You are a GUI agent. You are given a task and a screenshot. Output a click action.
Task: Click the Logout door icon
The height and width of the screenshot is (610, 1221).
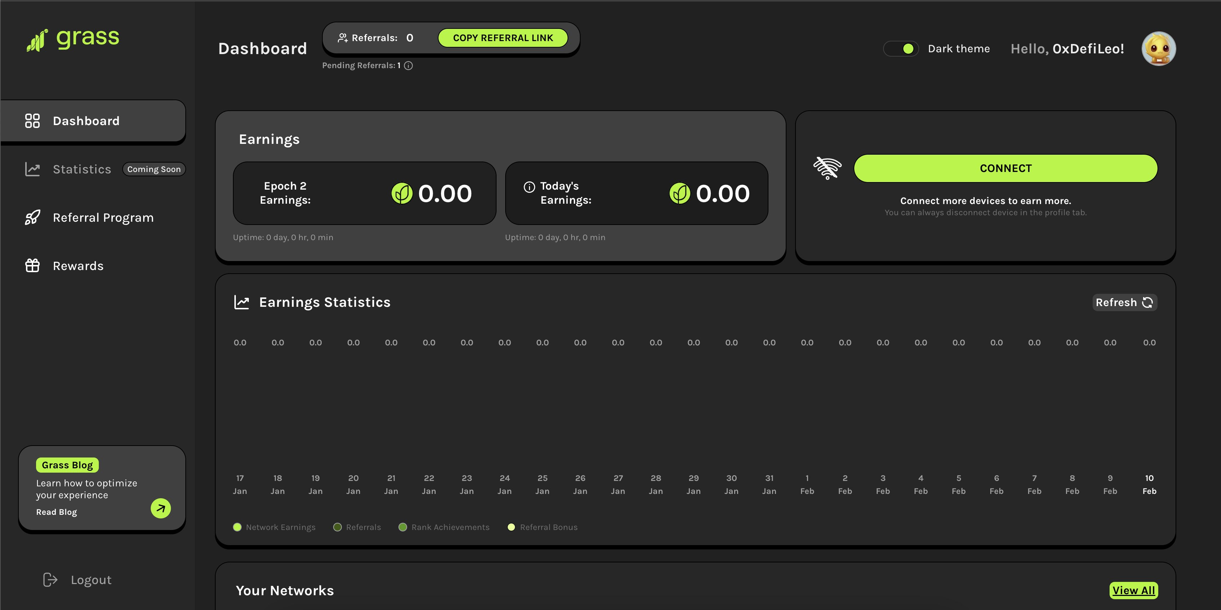50,580
